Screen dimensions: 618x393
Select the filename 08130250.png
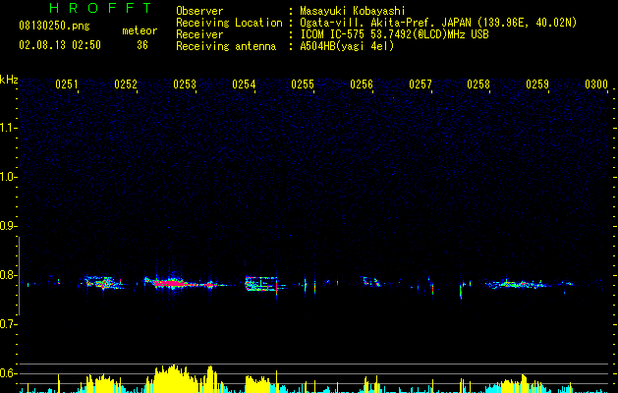pos(54,27)
